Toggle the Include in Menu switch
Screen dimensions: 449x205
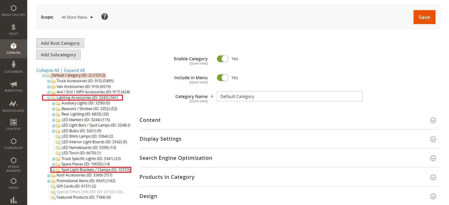click(x=223, y=77)
